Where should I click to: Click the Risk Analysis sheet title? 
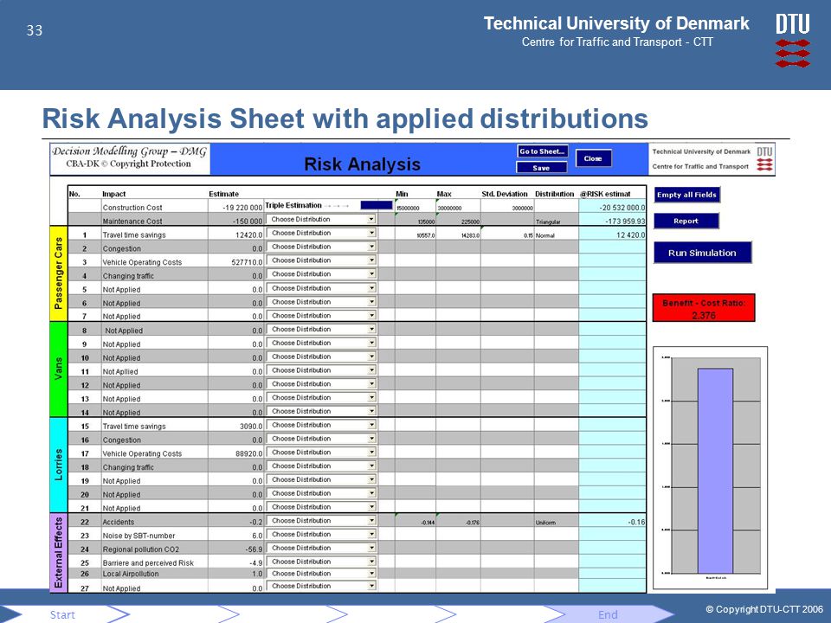click(x=363, y=164)
